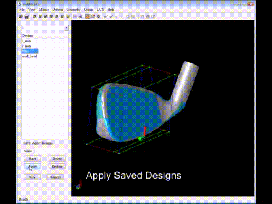The image size is (272, 204).
Task: Click the floppy disk save icon
Action: click(x=27, y=16)
